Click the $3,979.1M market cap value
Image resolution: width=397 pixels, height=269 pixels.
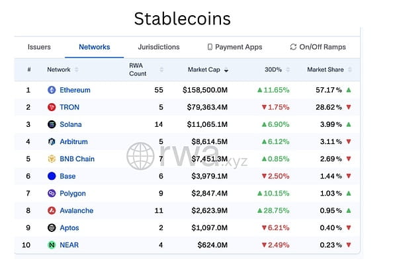pyautogui.click(x=209, y=176)
